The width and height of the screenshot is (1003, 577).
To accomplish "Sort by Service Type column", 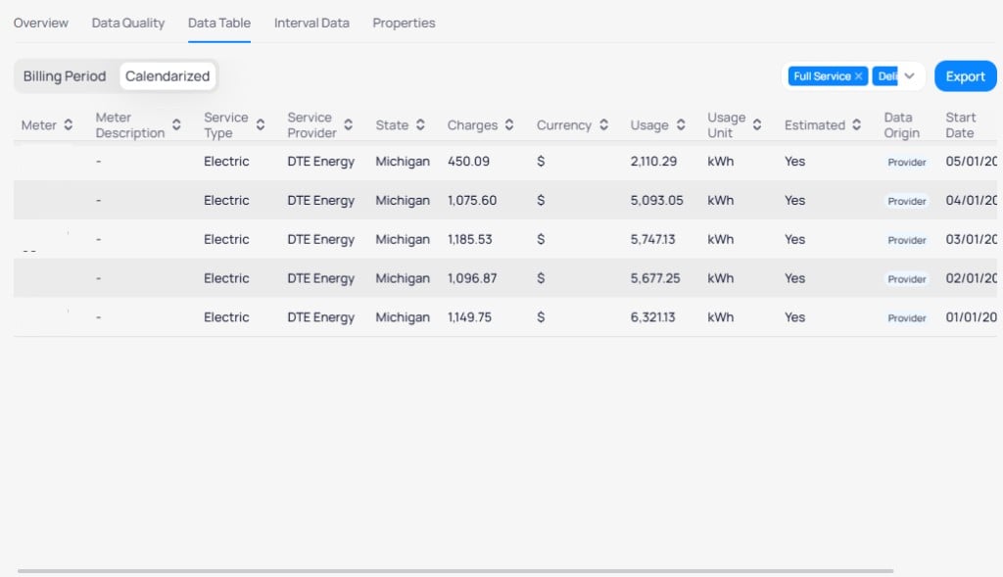I will [261, 124].
